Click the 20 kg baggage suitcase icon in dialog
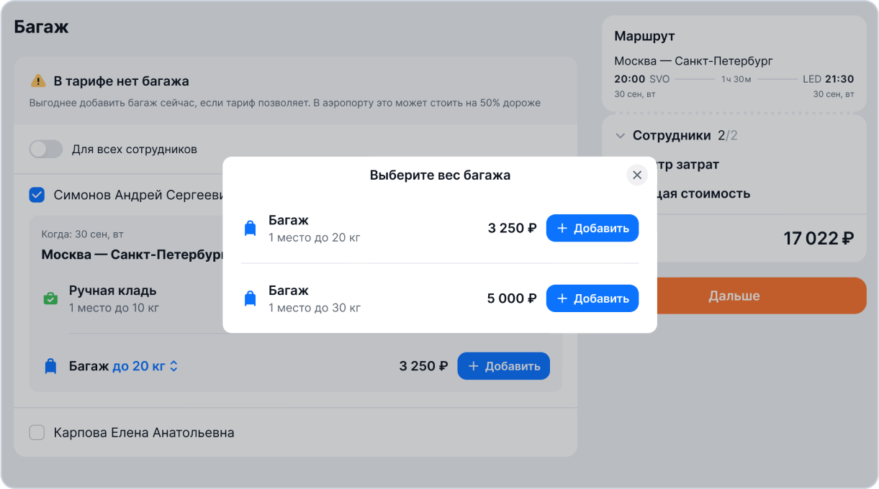 click(x=250, y=229)
